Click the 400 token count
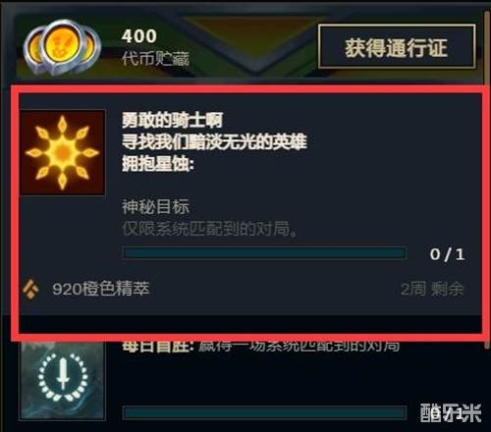The height and width of the screenshot is (432, 491). tap(139, 36)
